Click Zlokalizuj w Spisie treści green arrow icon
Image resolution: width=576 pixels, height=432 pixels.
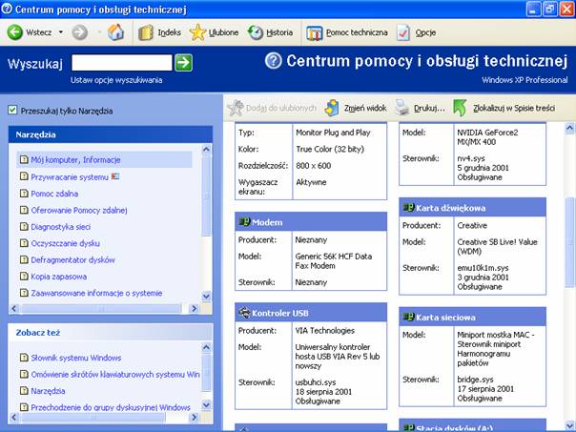click(x=460, y=108)
